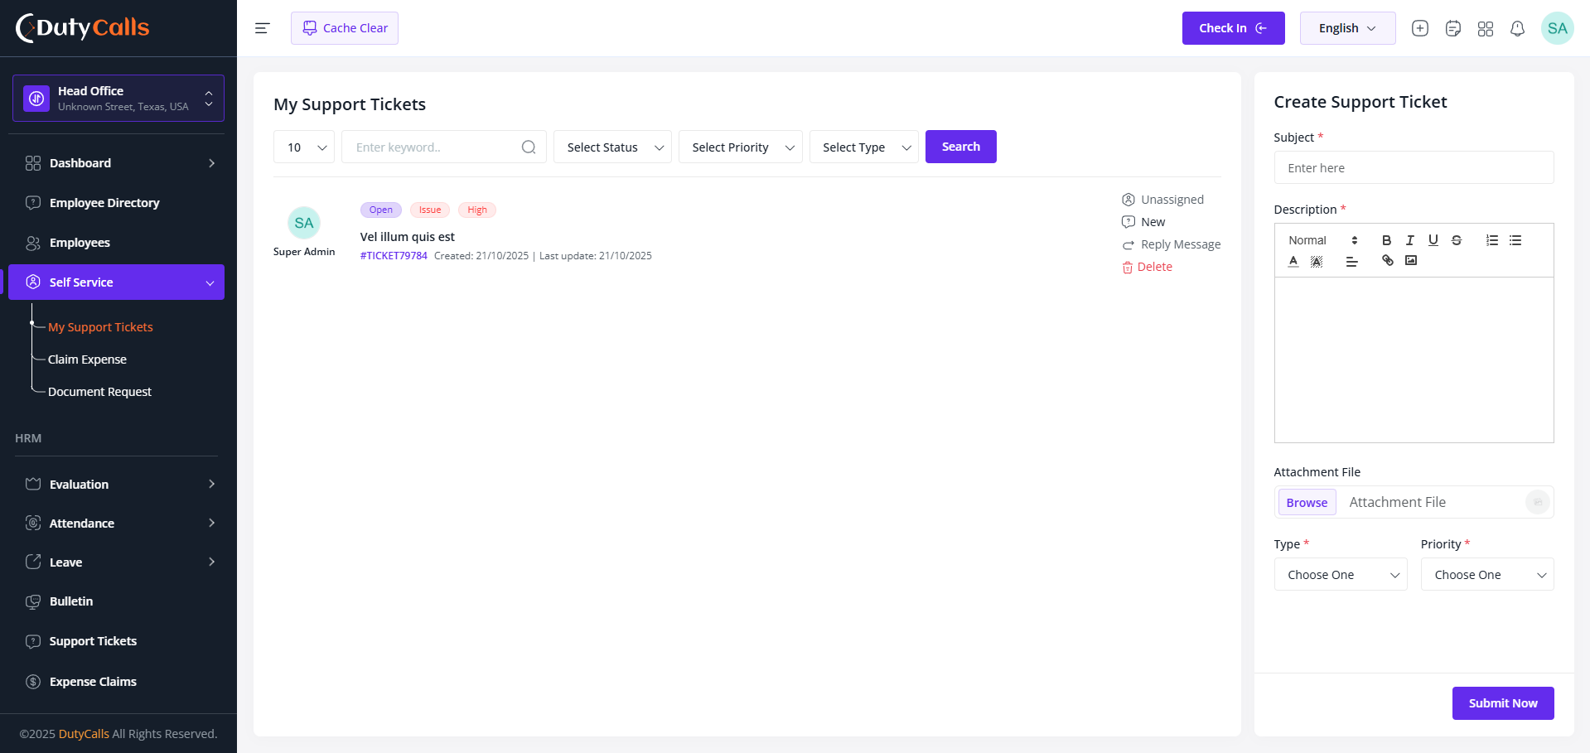This screenshot has width=1590, height=753.
Task: Open the text color picker
Action: [1293, 261]
